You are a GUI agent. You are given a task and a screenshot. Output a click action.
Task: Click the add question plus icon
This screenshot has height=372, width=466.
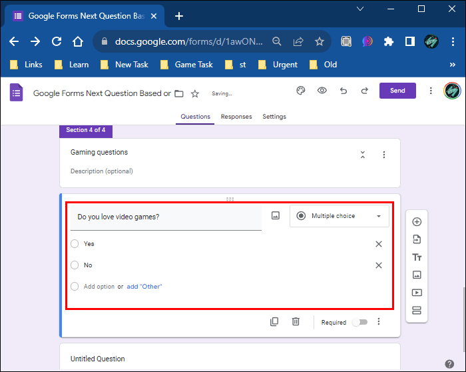point(417,222)
